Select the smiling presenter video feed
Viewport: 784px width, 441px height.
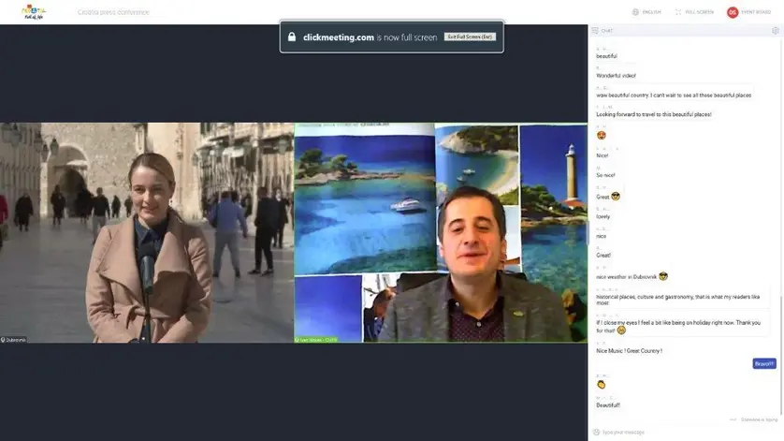pos(441,232)
